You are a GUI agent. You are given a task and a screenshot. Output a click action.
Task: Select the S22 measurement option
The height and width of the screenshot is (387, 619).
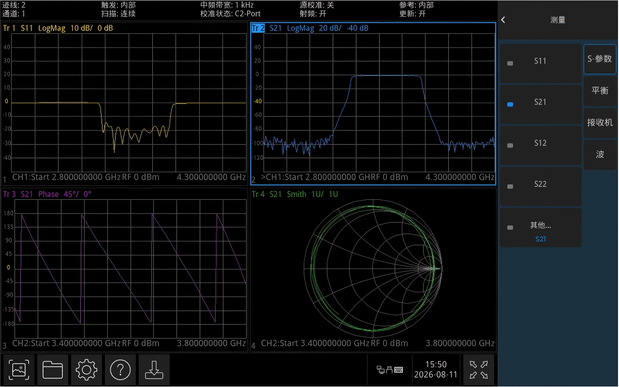541,186
